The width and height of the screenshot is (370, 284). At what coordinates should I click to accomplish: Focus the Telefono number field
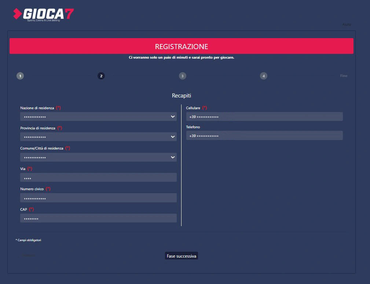pos(264,135)
